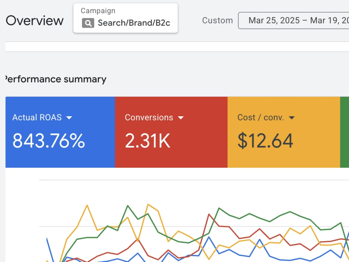Click the Performance summary heading
Screen dimensions: 349x262
[55, 79]
